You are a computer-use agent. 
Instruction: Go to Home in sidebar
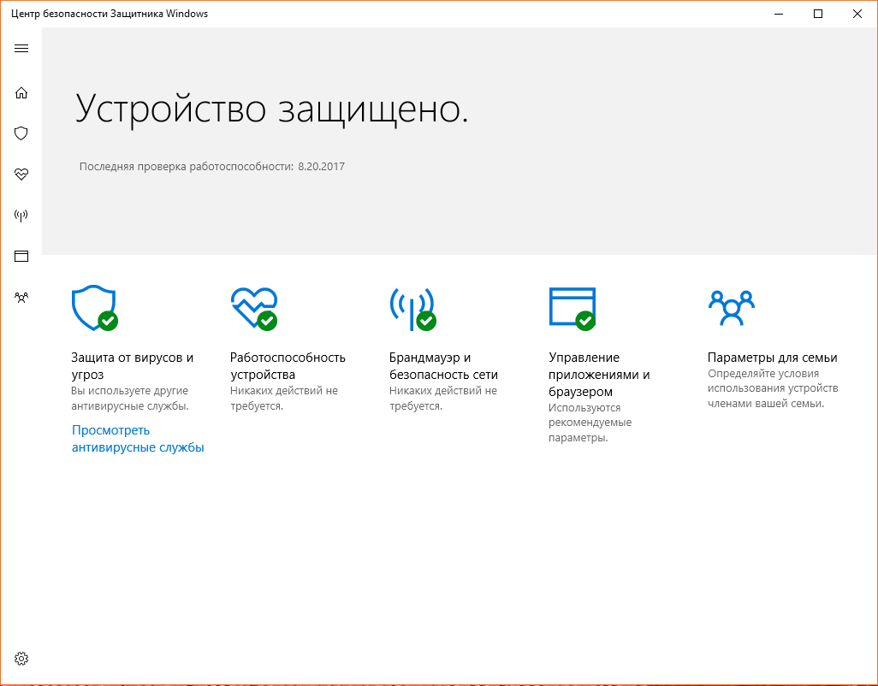tap(21, 92)
